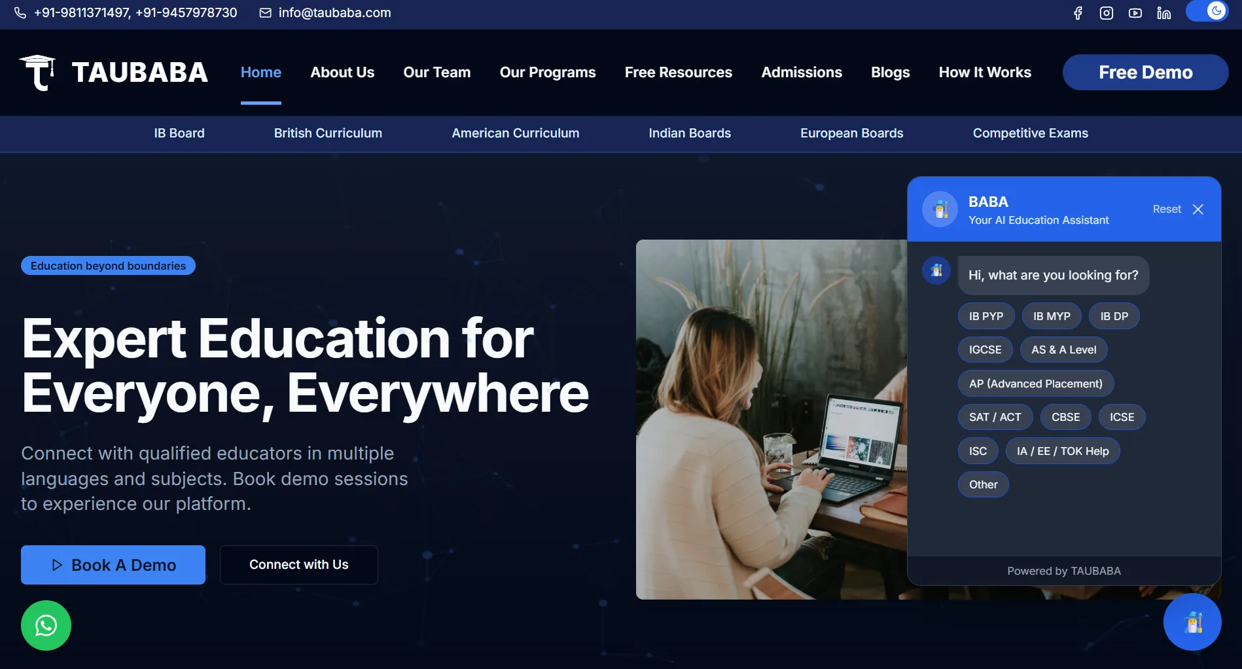Click the email envelope icon
1242x669 pixels.
coord(265,13)
